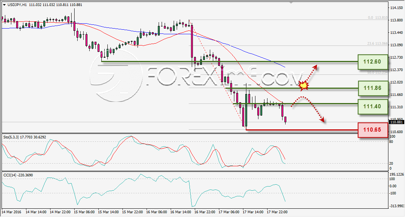Click the 16 Mar 14:00 time label
Image resolution: width=405 pixels, height=217 pixels.
coord(181,212)
